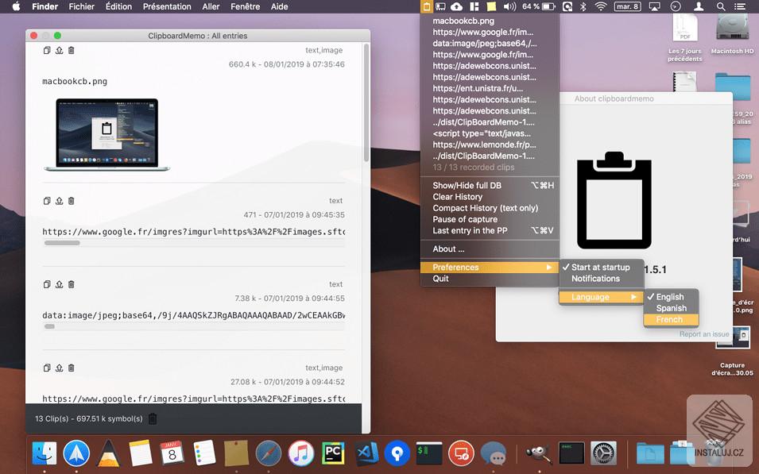The image size is (759, 474).
Task: Copy the 09:44:52 text,image entry
Action: point(47,368)
